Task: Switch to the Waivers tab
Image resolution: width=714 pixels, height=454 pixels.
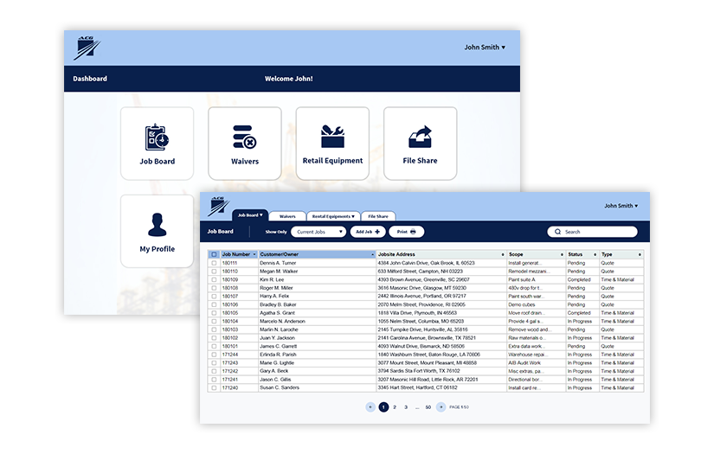Action: point(287,216)
